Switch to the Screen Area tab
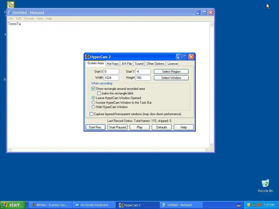This screenshot has height=209, width=279. coord(95,63)
